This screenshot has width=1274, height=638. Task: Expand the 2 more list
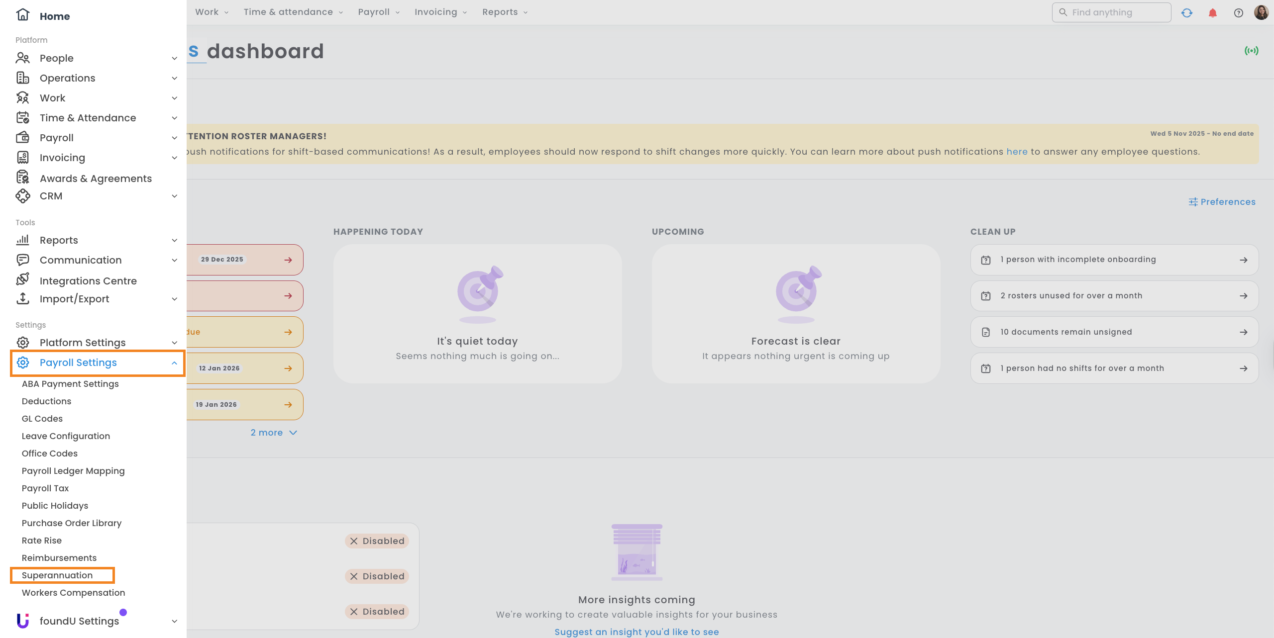[x=273, y=433]
